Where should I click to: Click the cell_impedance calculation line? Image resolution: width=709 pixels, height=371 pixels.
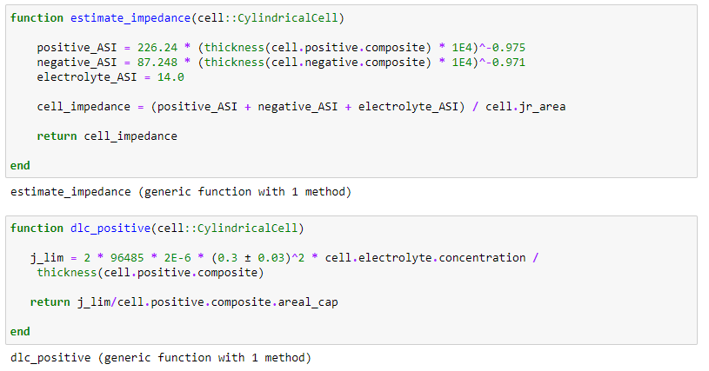tap(301, 107)
